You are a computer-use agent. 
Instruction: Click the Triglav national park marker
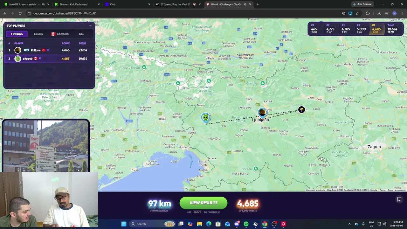(x=209, y=81)
